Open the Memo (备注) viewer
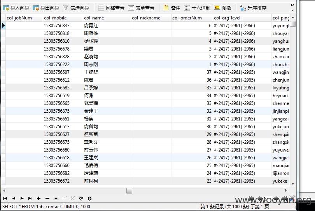 (x=172, y=8)
